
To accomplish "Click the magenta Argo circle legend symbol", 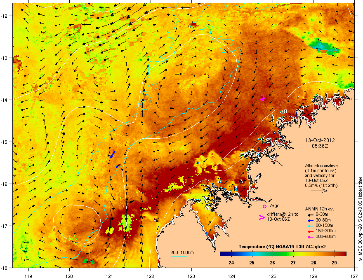I will coord(264,206).
